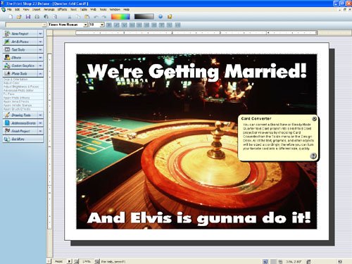352x264 pixels.
Task: Open the Tools menu
Action: [103, 9]
